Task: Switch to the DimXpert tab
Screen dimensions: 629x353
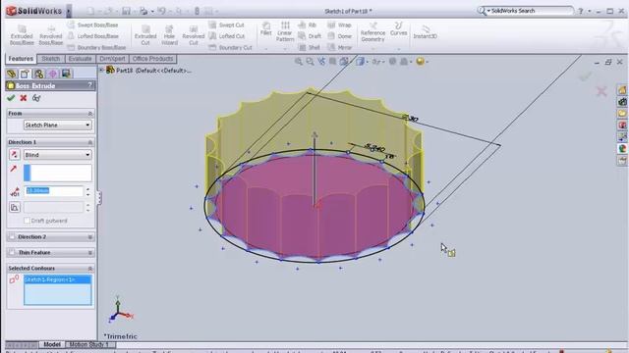Action: [x=112, y=59]
